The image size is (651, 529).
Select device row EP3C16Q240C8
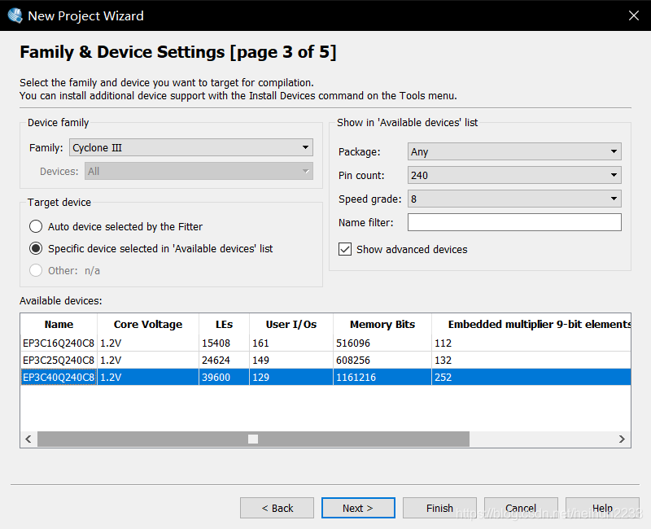click(325, 343)
